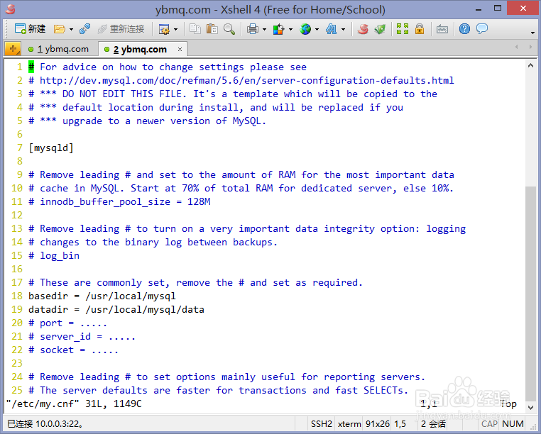Click the 新建 new session button
This screenshot has width=541, height=434.
[x=30, y=29]
